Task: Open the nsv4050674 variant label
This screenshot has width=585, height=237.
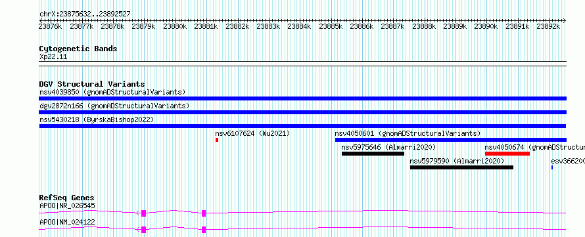Action: pyautogui.click(x=534, y=147)
